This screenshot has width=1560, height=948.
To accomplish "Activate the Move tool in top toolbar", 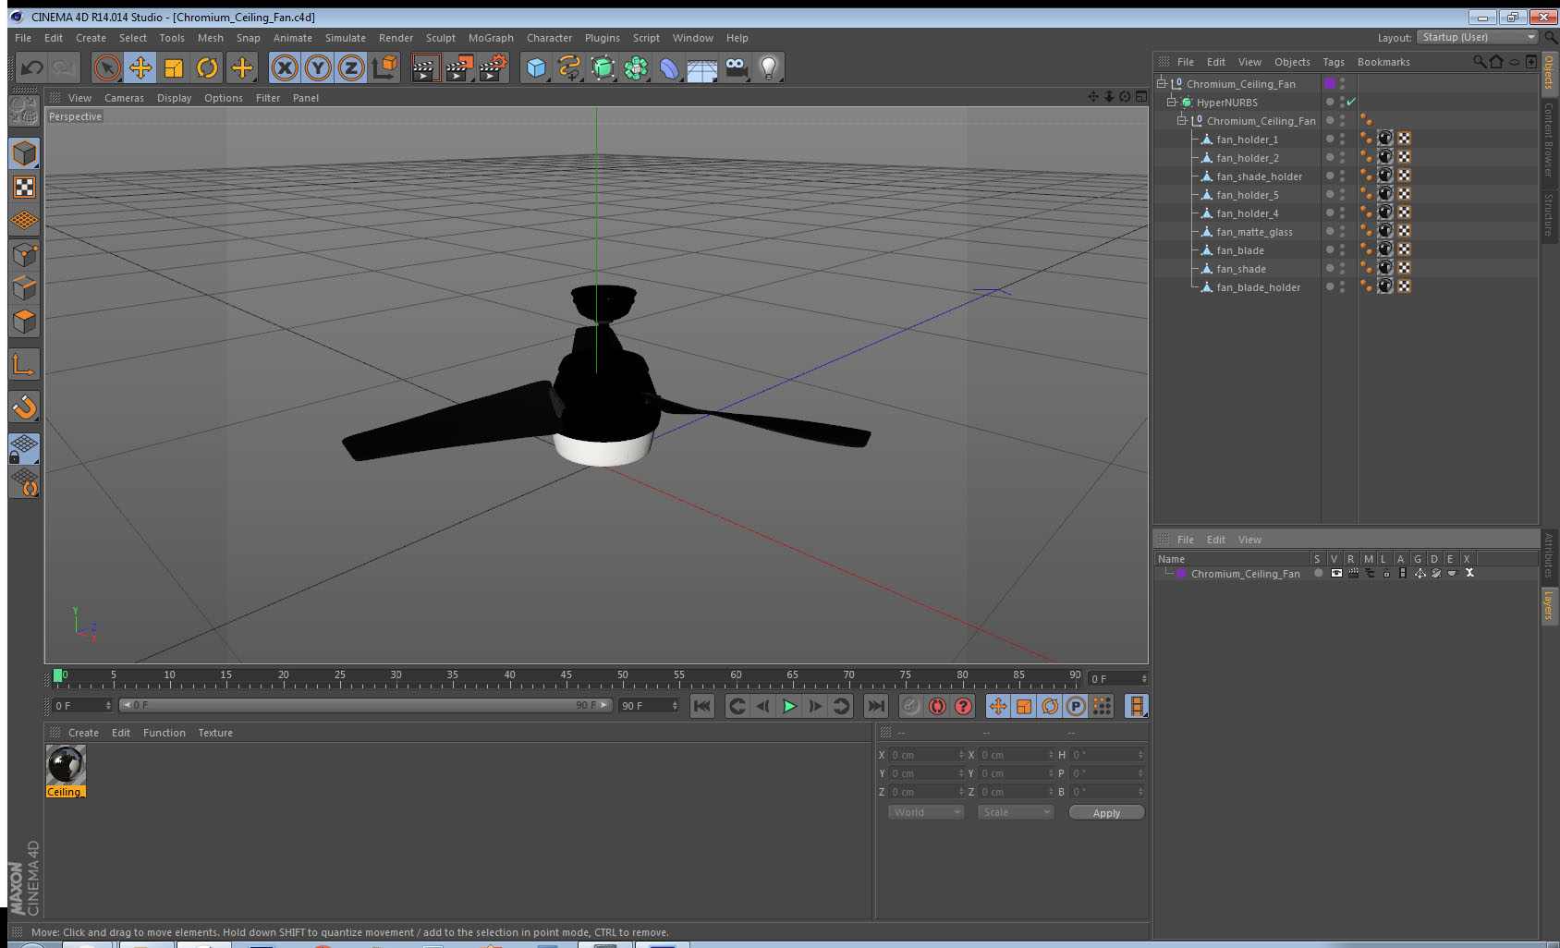I will coord(140,67).
